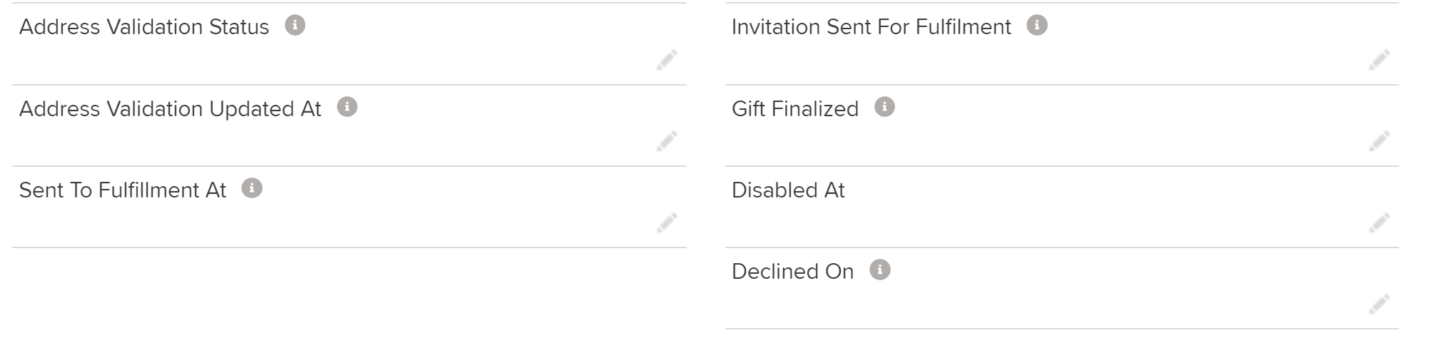Click the pencil icon for Disabled At

(1379, 222)
